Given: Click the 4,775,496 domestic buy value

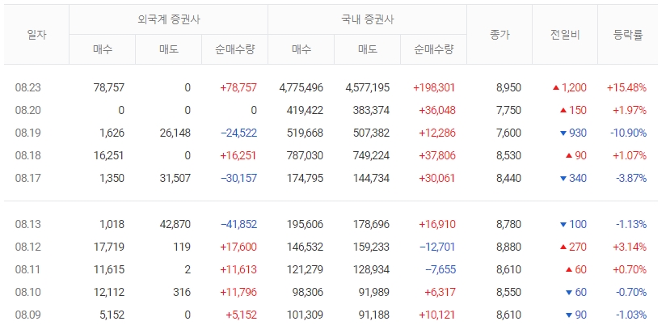Looking at the screenshot, I should (301, 87).
